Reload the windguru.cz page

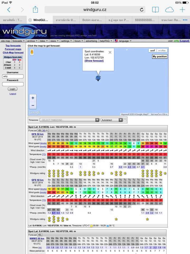pyautogui.click(x=141, y=10)
